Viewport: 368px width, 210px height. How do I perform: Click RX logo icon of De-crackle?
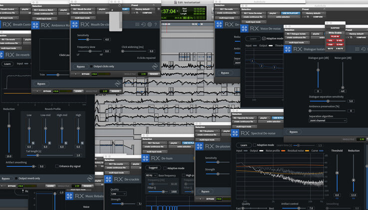pyautogui.click(x=108, y=179)
